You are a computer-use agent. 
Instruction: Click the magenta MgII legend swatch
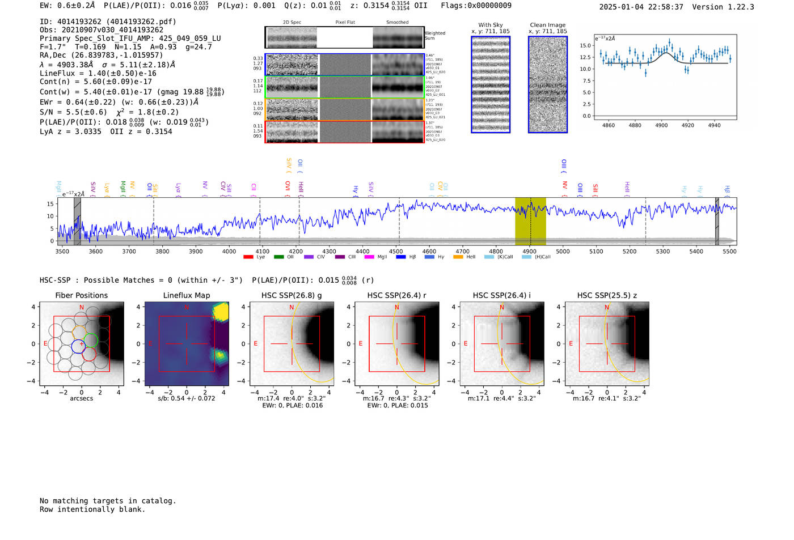369,257
